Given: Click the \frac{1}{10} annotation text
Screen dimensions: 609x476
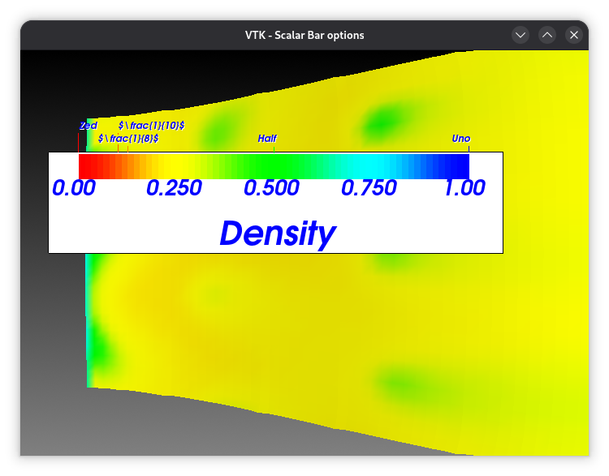Looking at the screenshot, I should (152, 126).
